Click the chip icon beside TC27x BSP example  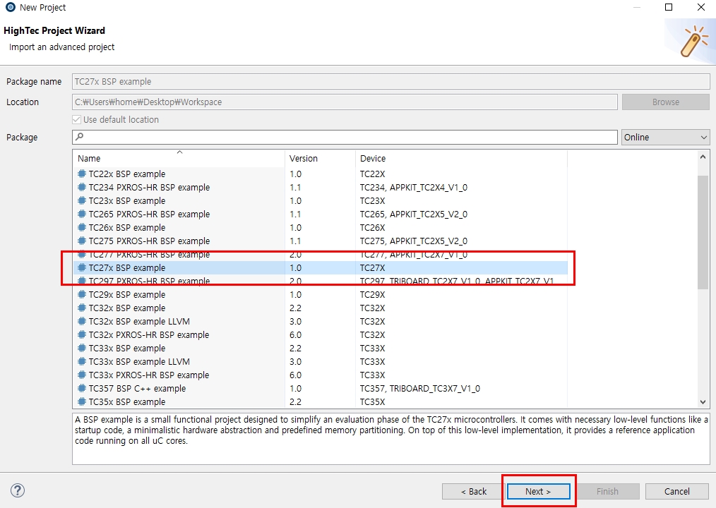pyautogui.click(x=82, y=268)
